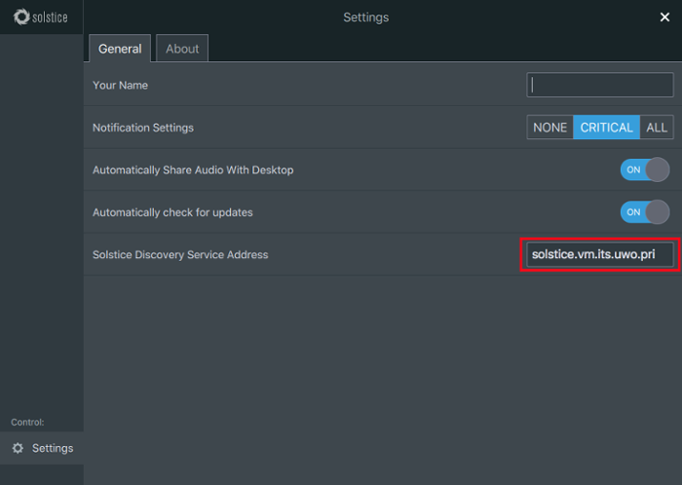Toggle Automatically Share Audio With Desktop switch
Viewport: 682px width, 485px height.
coord(644,169)
